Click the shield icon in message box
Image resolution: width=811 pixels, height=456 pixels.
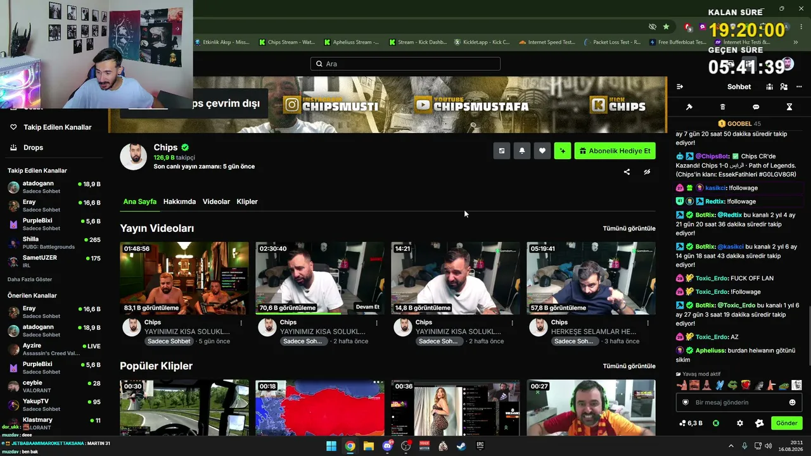click(x=686, y=402)
